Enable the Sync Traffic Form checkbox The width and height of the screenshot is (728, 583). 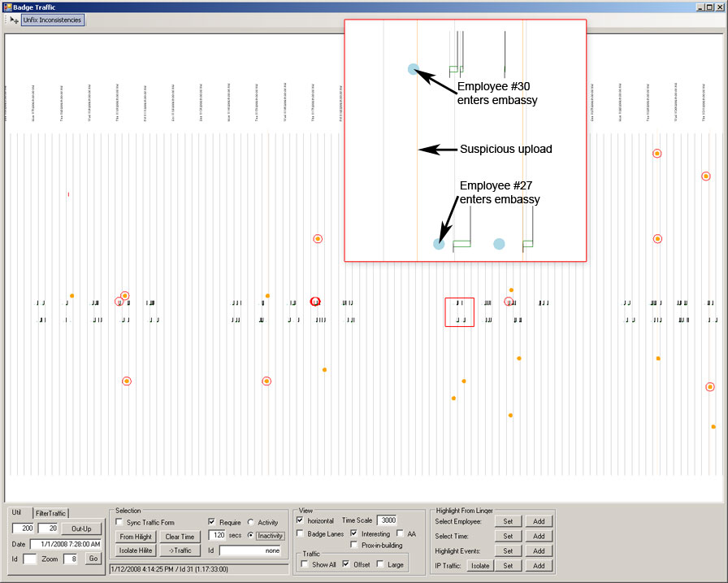pos(119,522)
